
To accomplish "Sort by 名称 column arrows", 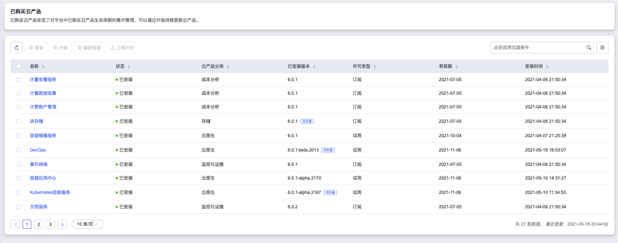I will click(x=43, y=67).
